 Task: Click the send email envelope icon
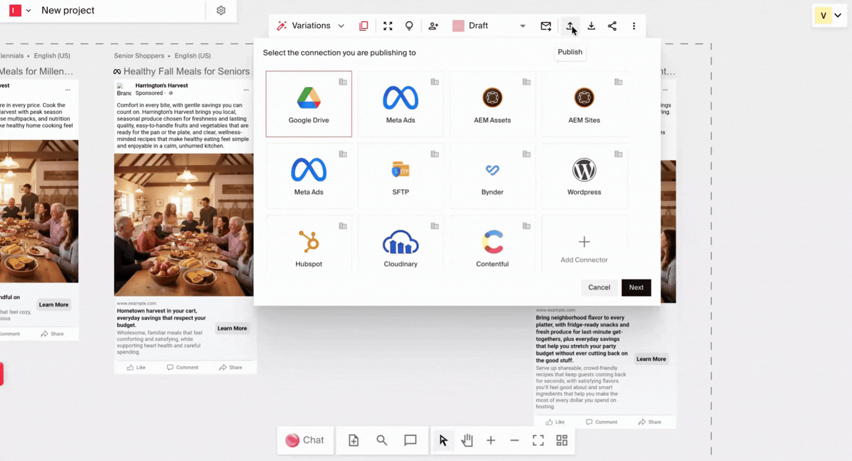546,26
